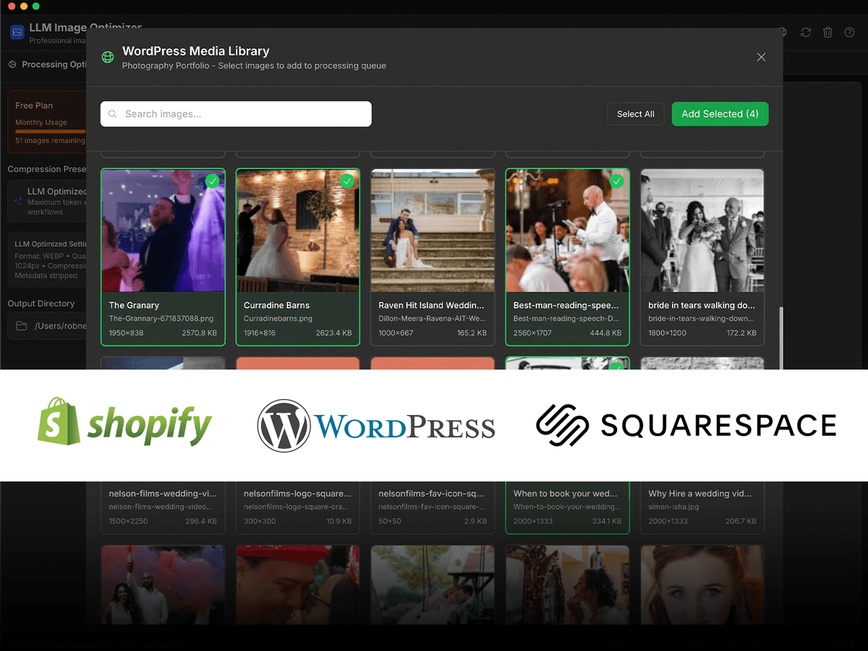Uncheck The Granary image checkmark
This screenshot has width=868, height=651.
[212, 181]
